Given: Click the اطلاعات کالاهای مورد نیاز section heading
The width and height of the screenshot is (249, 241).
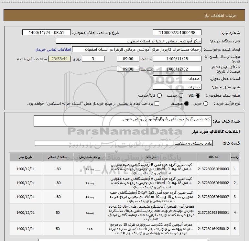Looking at the screenshot, I should coord(216,132).
